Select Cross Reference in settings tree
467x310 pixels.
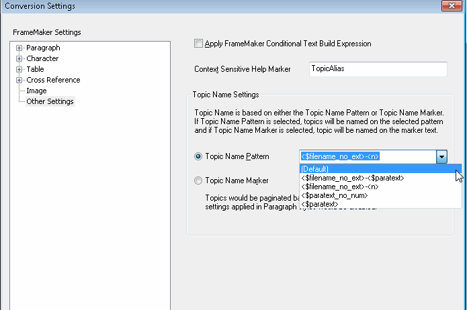click(x=53, y=80)
